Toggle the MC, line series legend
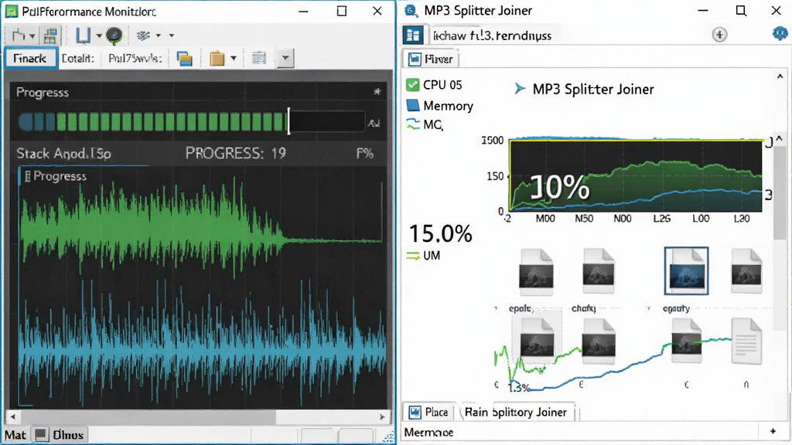The height and width of the screenshot is (445, 792). (413, 124)
